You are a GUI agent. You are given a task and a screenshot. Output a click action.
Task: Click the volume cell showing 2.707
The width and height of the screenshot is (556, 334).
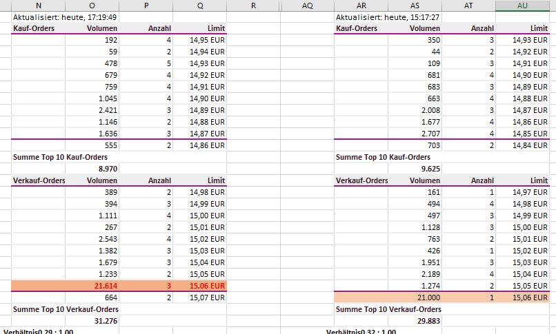tap(414, 133)
